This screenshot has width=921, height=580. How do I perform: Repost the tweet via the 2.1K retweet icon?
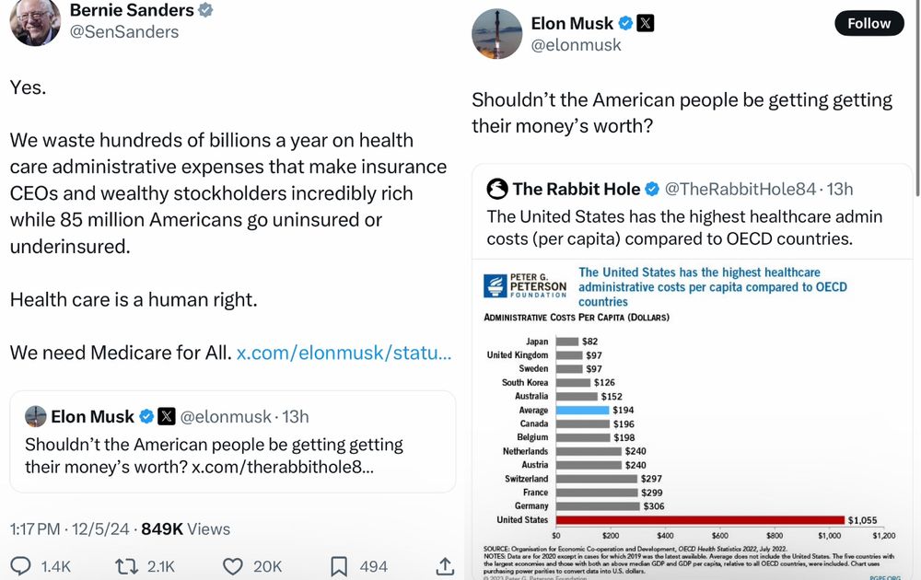(x=126, y=566)
